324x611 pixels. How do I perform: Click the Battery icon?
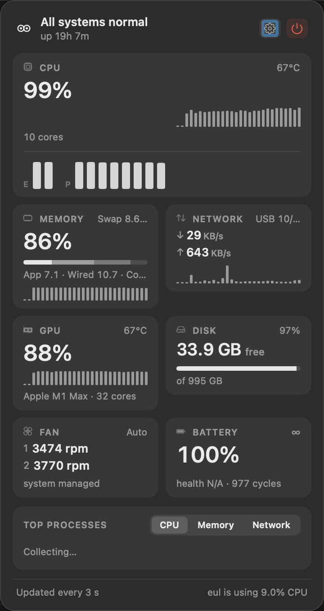click(x=181, y=431)
